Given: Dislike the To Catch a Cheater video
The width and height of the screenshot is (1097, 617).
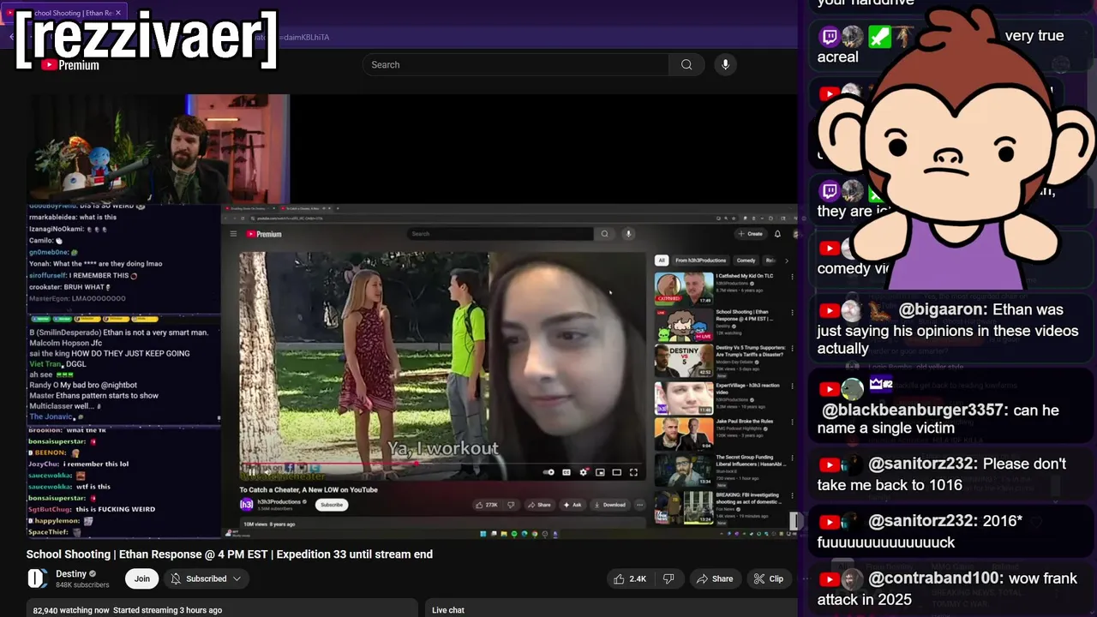Looking at the screenshot, I should (511, 505).
